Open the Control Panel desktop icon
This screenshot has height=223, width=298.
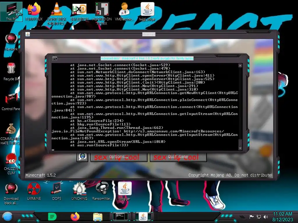(x=11, y=102)
